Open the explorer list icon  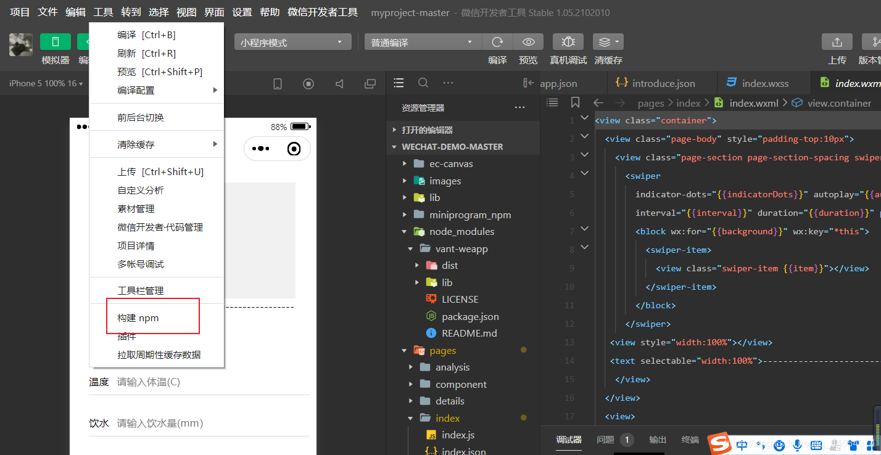tap(399, 83)
